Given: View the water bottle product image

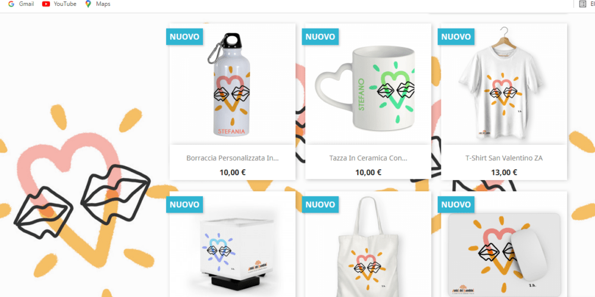Looking at the screenshot, I should [233, 84].
